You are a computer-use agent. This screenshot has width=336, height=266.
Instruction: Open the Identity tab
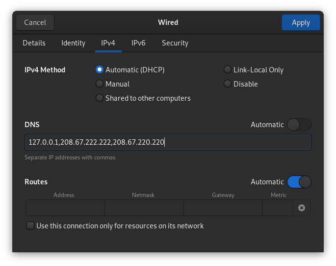[x=73, y=43]
